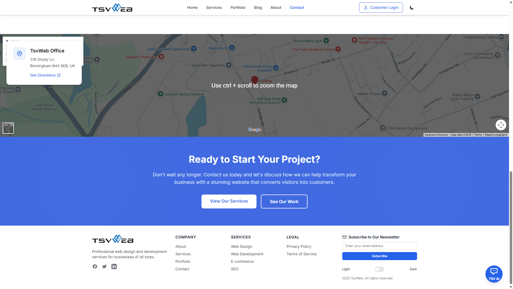Open the Services nav menu item
Screen dimensions: 513x289
214,7
